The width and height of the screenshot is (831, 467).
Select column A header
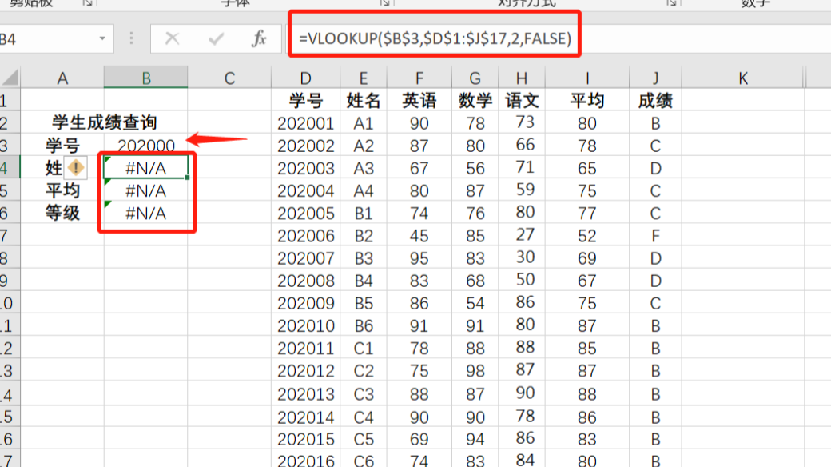(x=62, y=78)
